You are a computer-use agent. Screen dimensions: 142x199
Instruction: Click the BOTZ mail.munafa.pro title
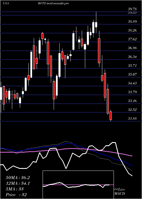click(53, 3)
